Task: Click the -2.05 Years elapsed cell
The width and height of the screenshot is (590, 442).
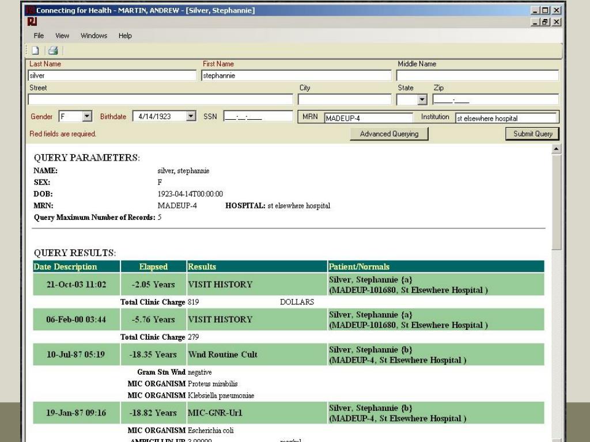Action: (153, 284)
